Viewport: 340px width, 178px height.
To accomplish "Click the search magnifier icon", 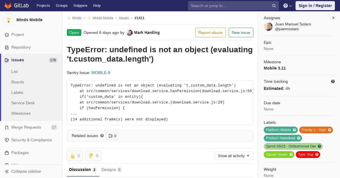I will pyautogui.click(x=274, y=6).
